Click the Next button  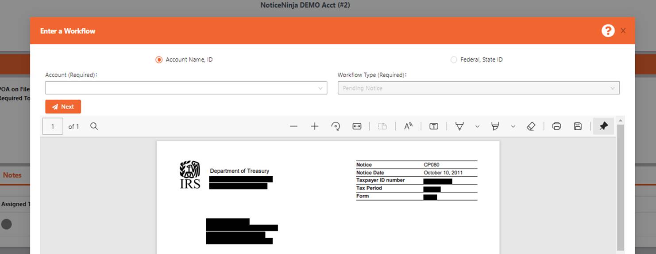tap(63, 106)
